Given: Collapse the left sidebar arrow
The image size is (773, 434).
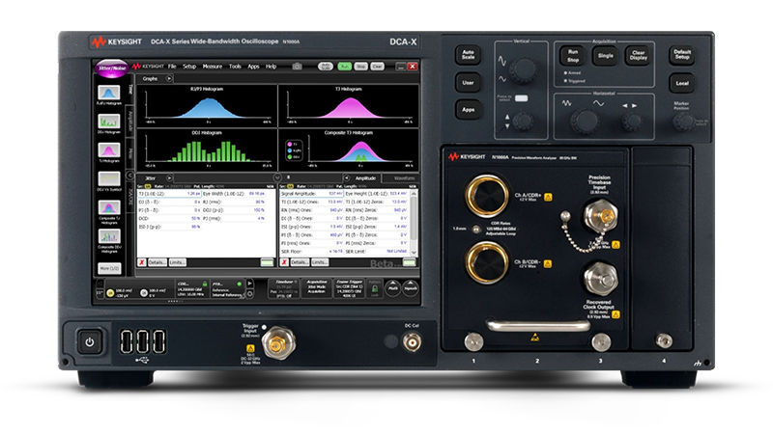Looking at the screenshot, I should [129, 176].
